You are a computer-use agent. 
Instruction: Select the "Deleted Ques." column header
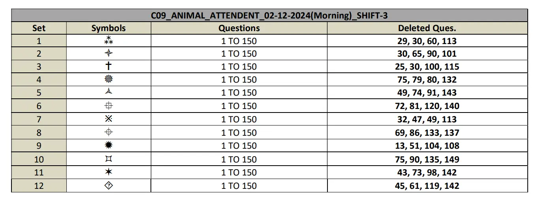pyautogui.click(x=427, y=28)
